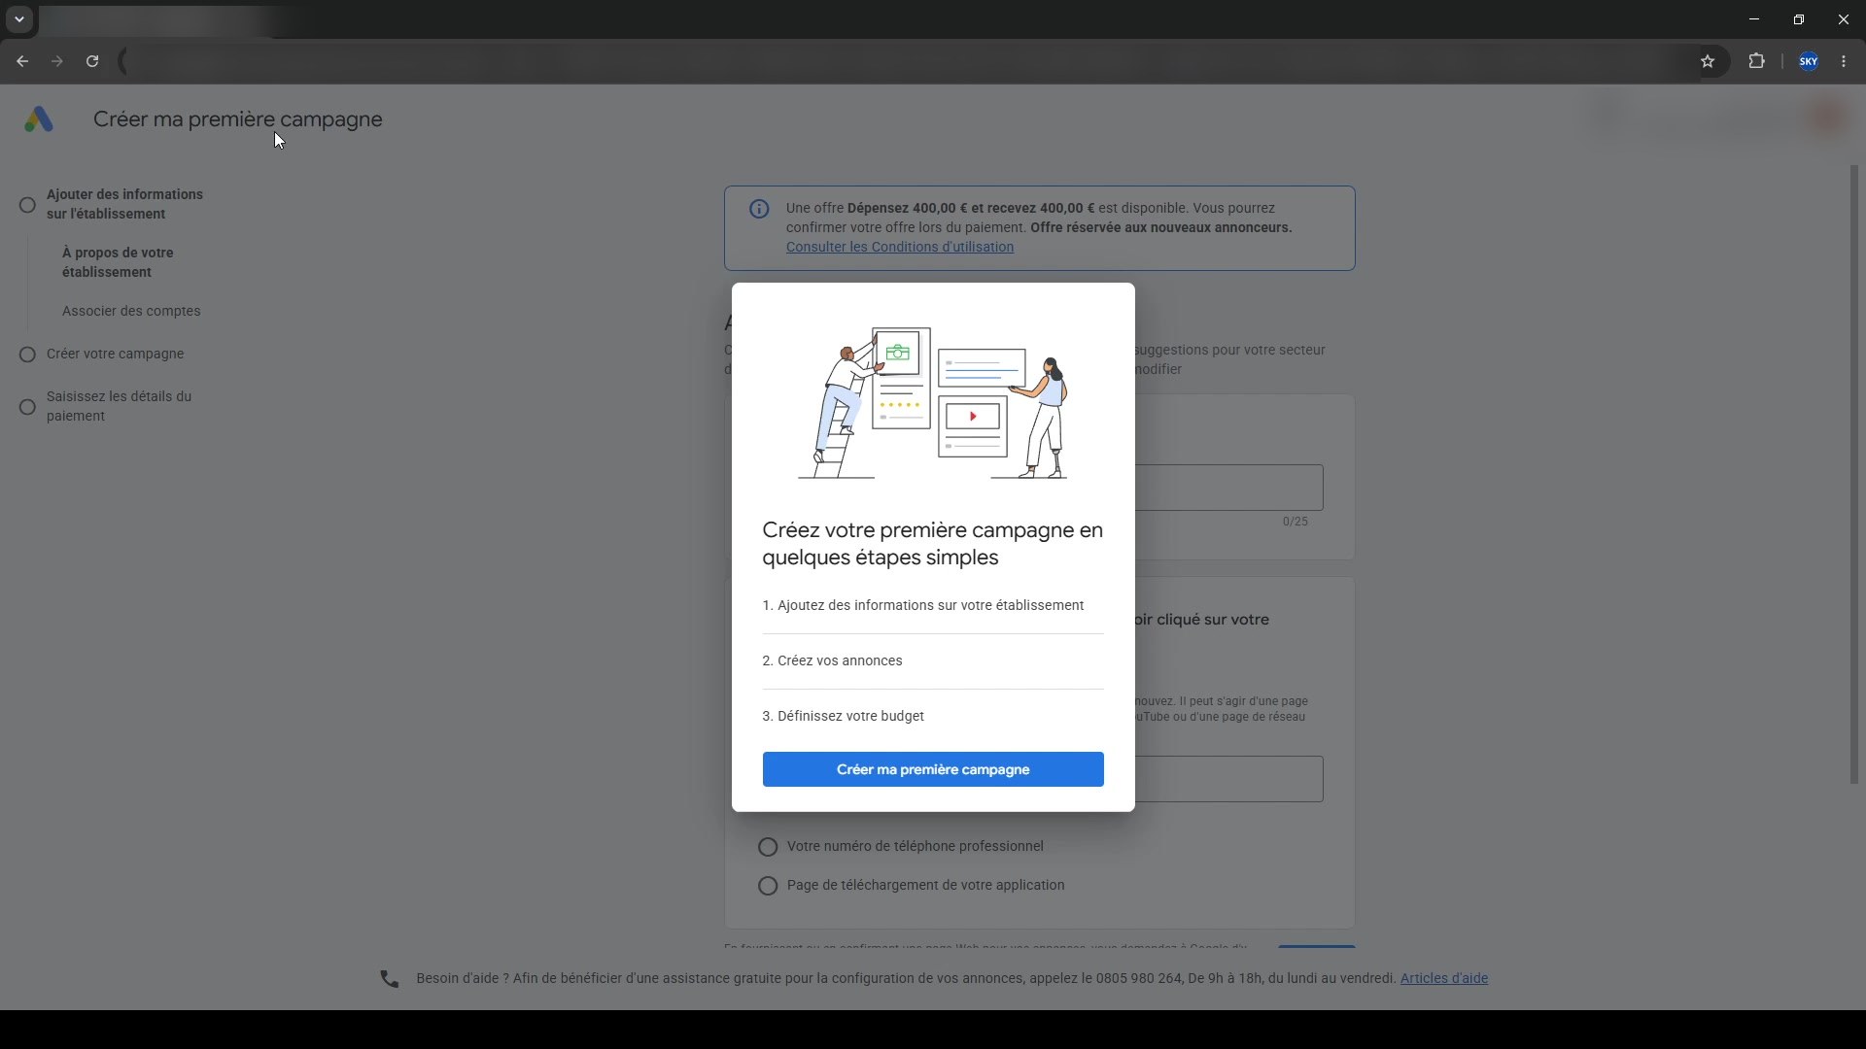
Task: Open Consulter les Conditions d'utilisation link
Action: (x=900, y=247)
